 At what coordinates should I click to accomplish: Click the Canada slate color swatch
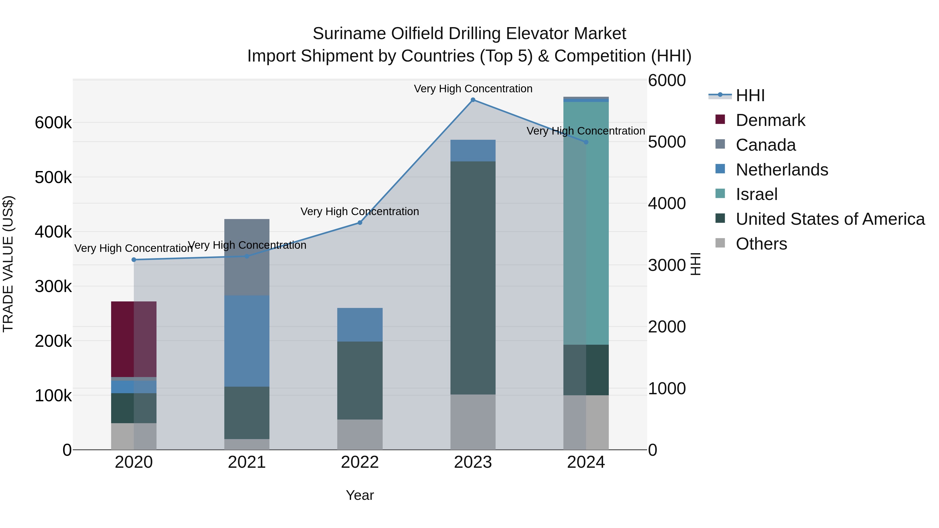pos(720,144)
